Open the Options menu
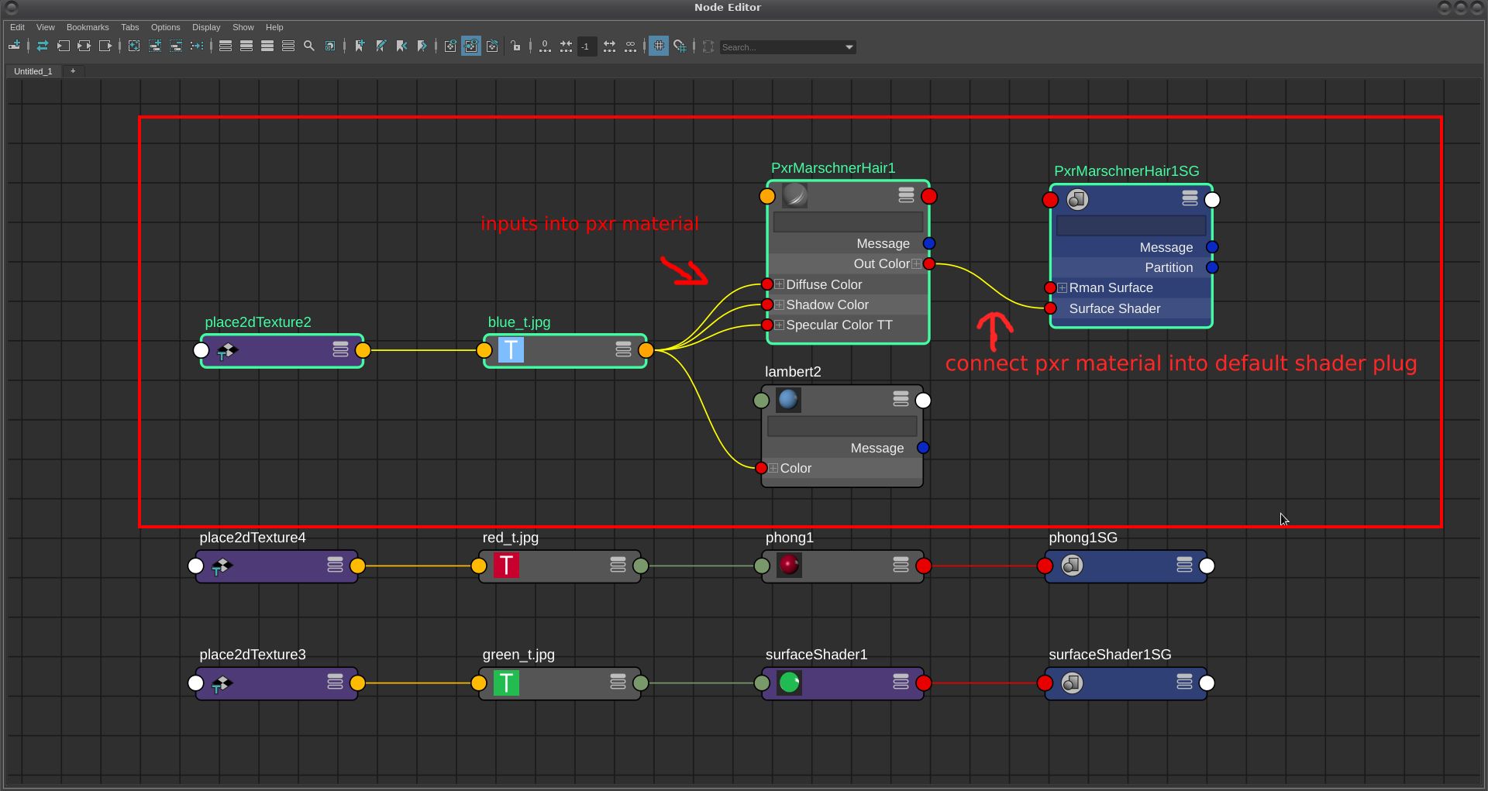This screenshot has width=1488, height=791. pyautogui.click(x=165, y=27)
